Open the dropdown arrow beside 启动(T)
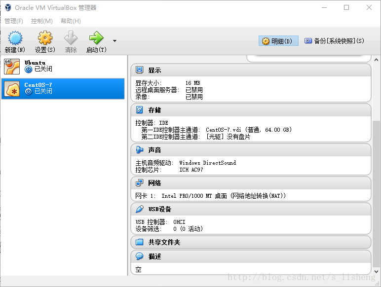The width and height of the screenshot is (381, 287). [x=114, y=41]
